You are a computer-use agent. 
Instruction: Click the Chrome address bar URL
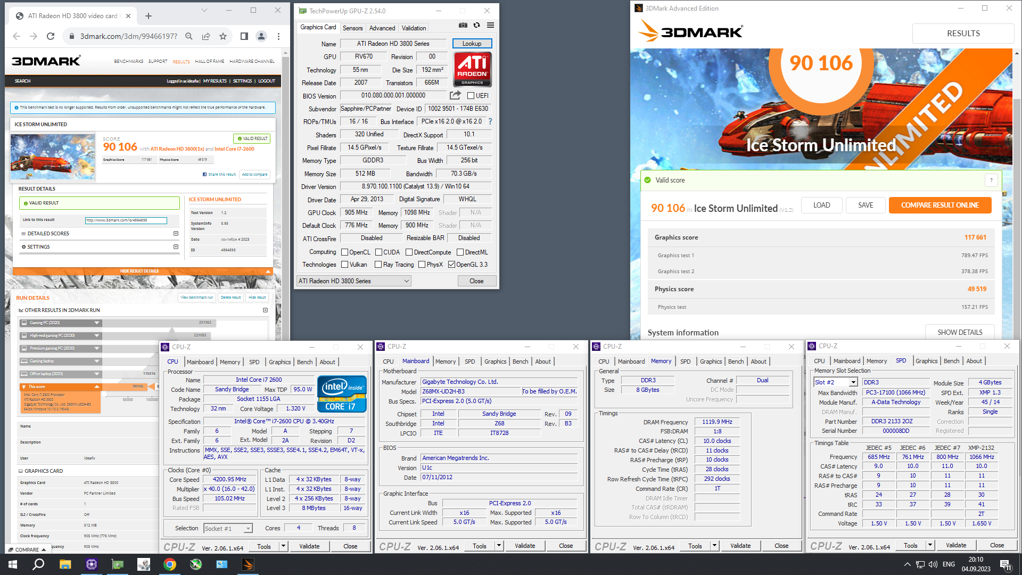coord(128,36)
